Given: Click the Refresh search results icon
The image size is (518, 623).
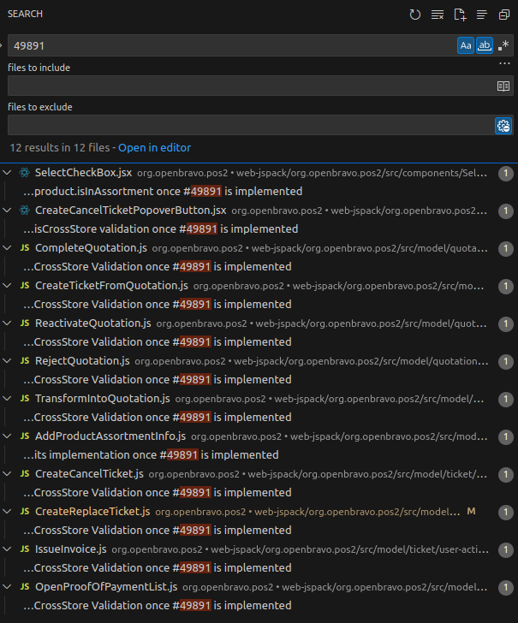Looking at the screenshot, I should pos(415,15).
